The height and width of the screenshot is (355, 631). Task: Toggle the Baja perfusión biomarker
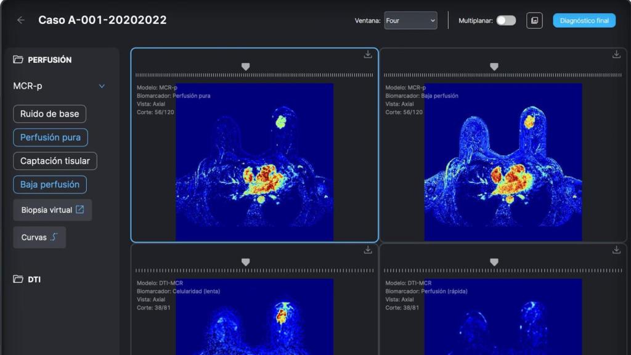(x=50, y=184)
